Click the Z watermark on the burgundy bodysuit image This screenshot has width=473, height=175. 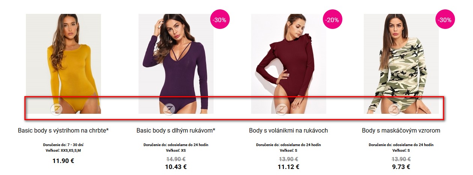pyautogui.click(x=282, y=109)
